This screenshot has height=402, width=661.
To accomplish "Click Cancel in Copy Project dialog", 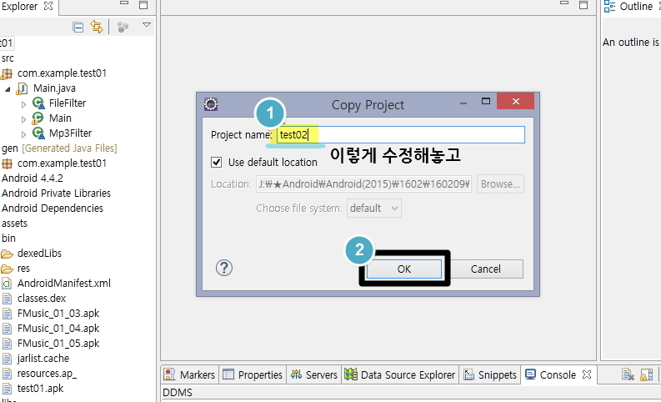I will coord(486,269).
